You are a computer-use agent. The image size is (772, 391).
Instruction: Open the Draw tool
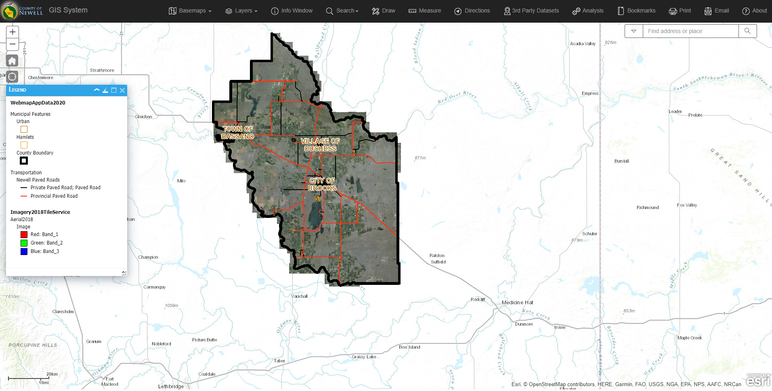[x=383, y=11]
